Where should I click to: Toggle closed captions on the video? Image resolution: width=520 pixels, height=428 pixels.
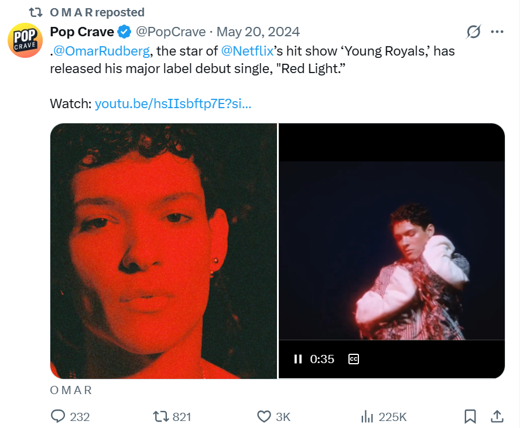click(354, 359)
